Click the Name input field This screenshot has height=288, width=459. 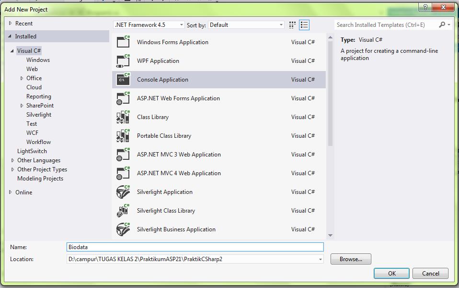click(x=195, y=247)
